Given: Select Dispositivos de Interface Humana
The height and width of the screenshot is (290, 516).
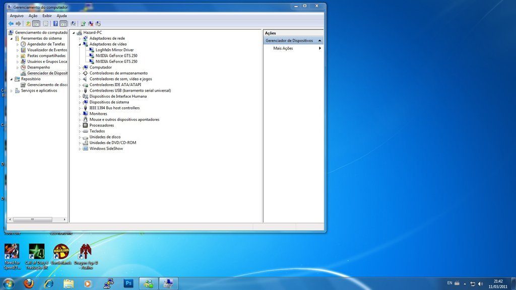Looking at the screenshot, I should 118,96.
